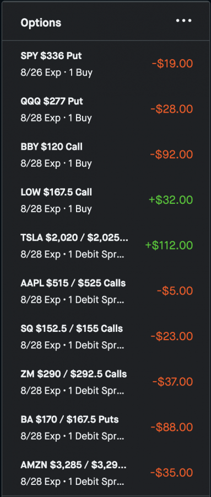Click the -$28.00 return on QQQ
The image size is (211, 497).
click(172, 109)
